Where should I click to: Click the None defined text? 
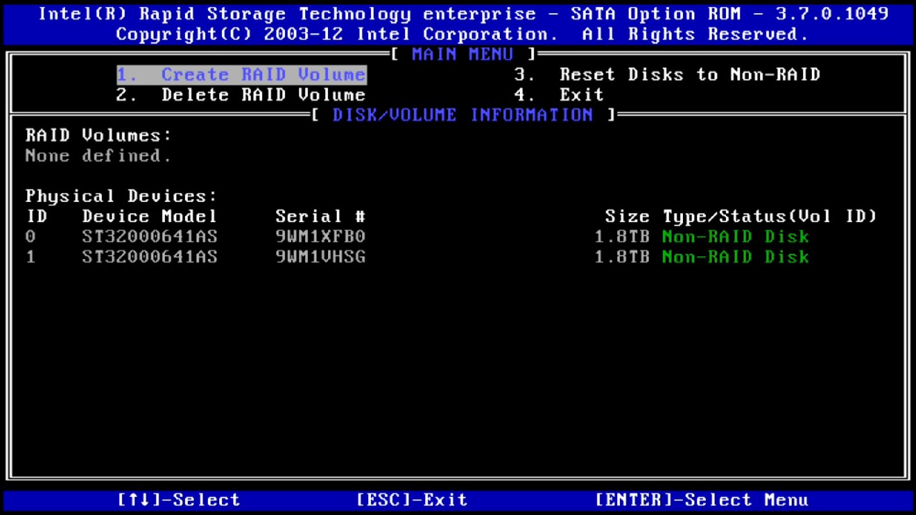click(97, 156)
